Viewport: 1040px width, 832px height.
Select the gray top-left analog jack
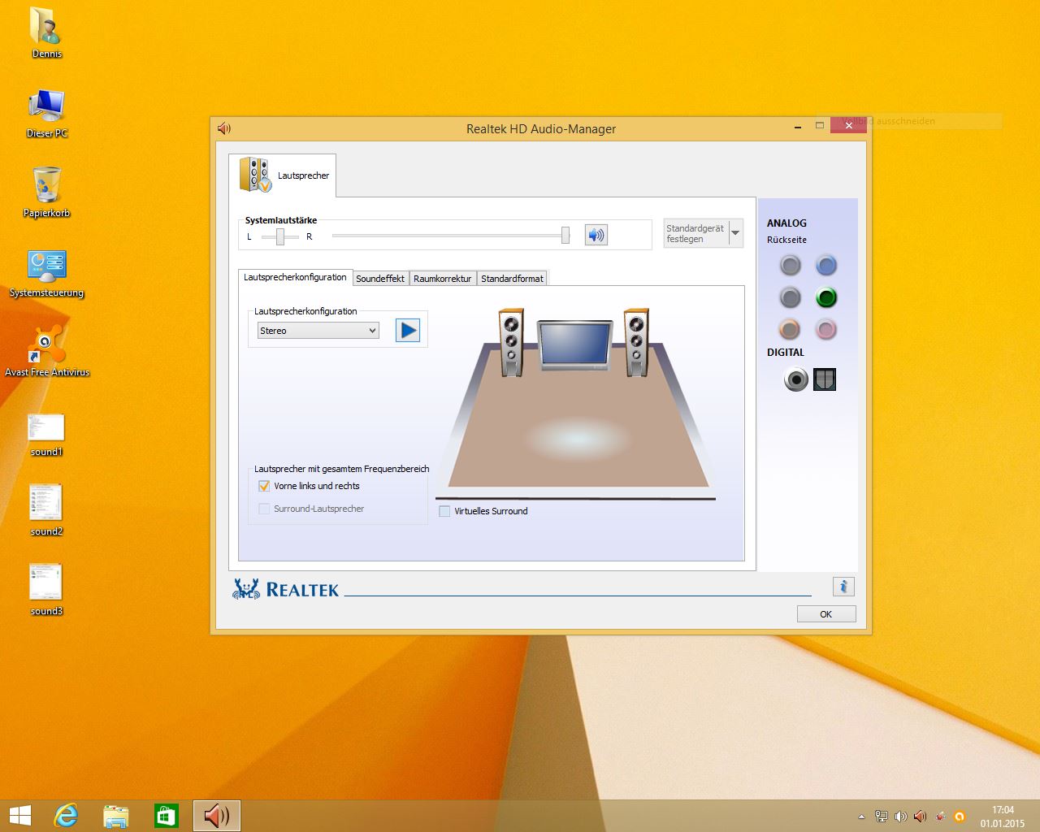(790, 265)
